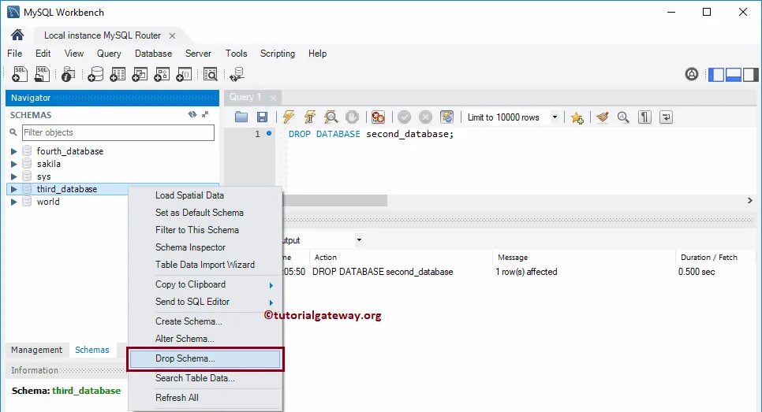Create new stored procedure icon
The width and height of the screenshot is (762, 412).
click(162, 74)
